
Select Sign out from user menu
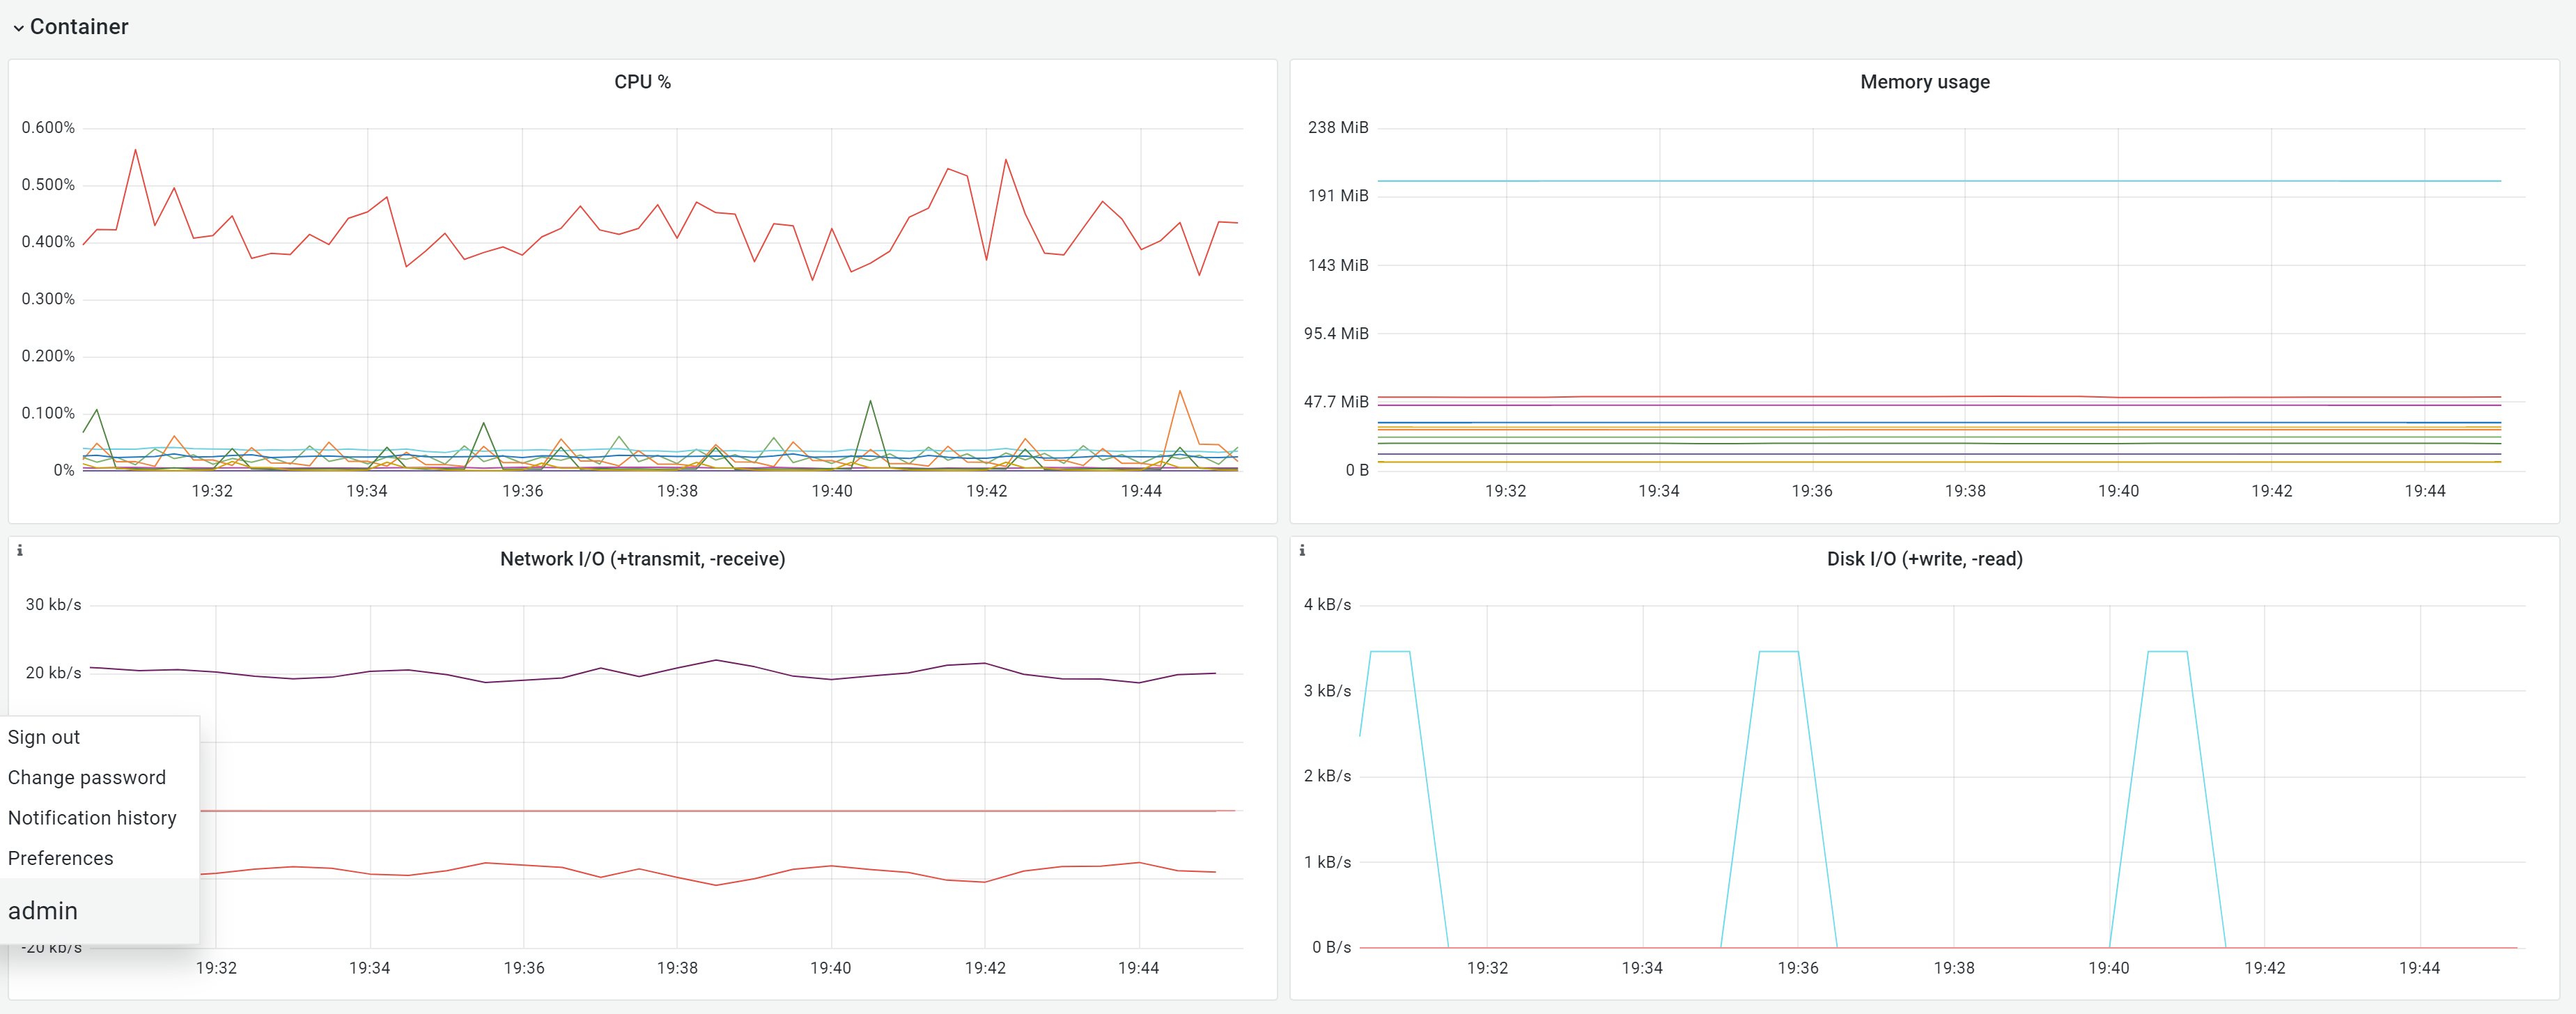coord(44,737)
